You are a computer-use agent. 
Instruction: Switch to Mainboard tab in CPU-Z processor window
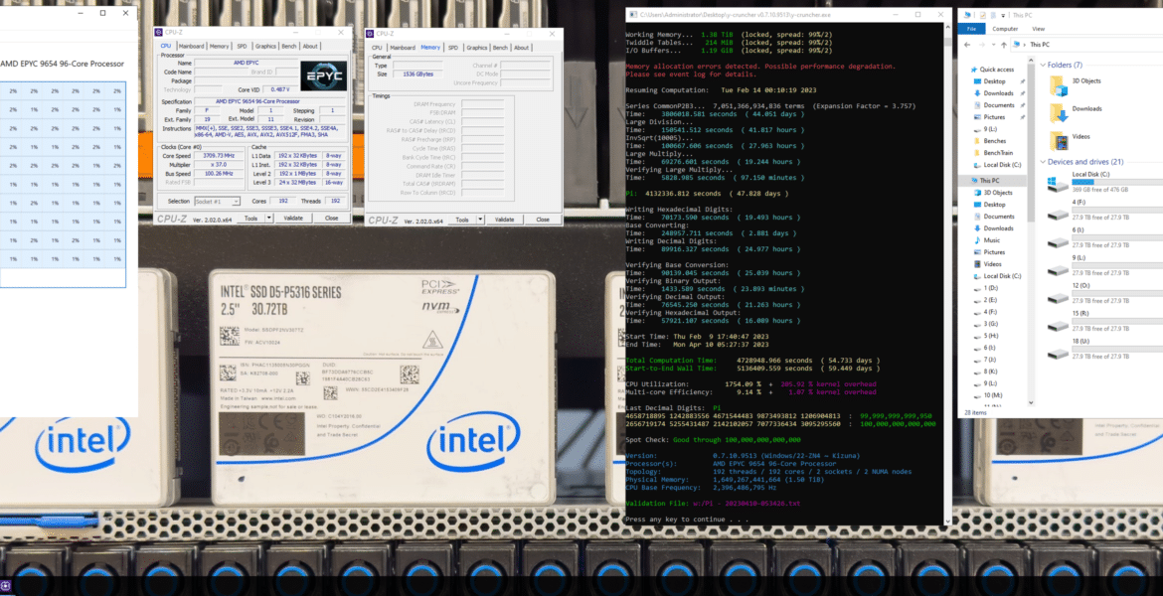coord(191,46)
